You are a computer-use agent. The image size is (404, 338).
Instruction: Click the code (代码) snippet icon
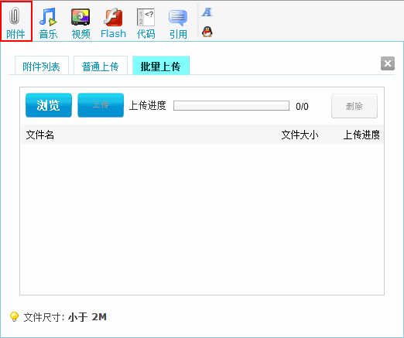(146, 17)
